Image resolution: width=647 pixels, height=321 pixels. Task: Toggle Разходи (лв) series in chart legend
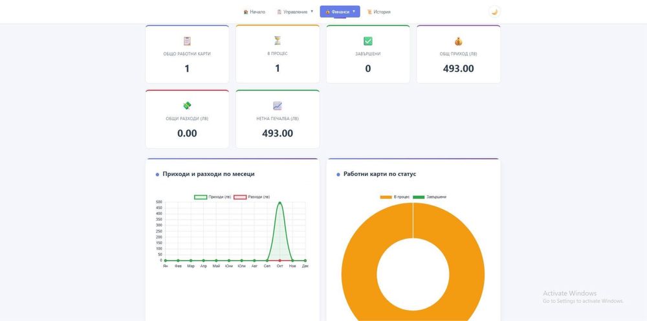pyautogui.click(x=252, y=197)
